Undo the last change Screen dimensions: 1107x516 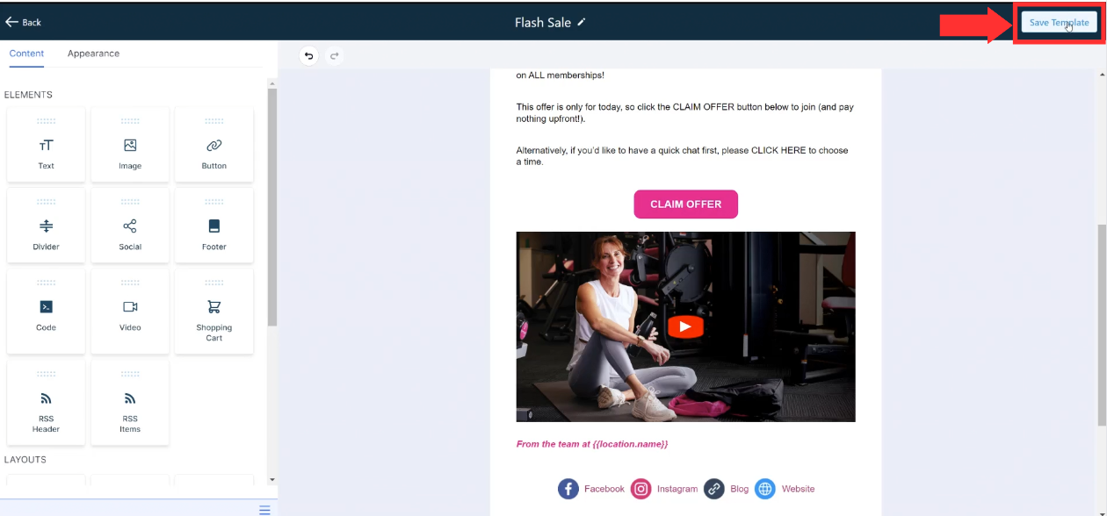point(308,56)
